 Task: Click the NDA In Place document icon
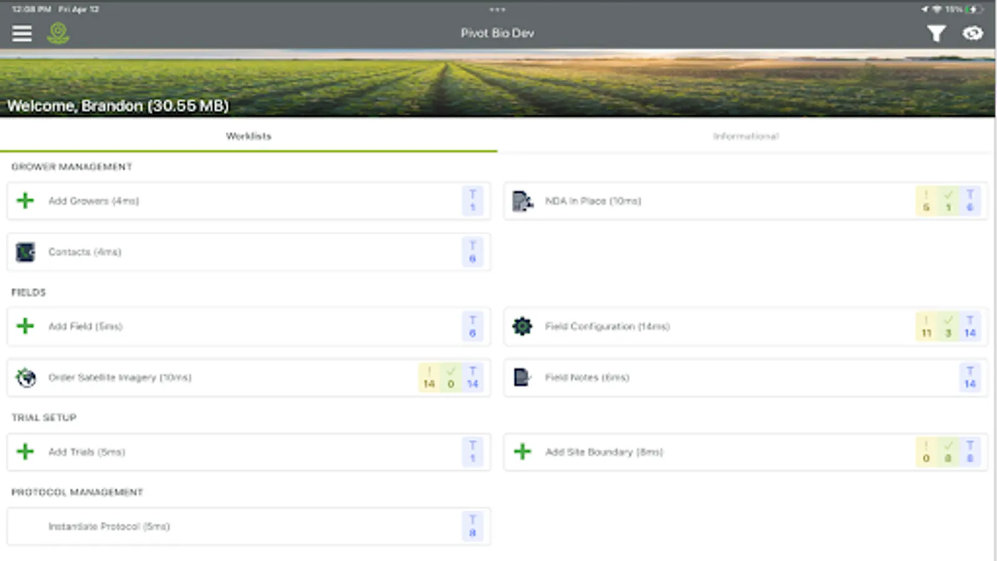pyautogui.click(x=522, y=201)
